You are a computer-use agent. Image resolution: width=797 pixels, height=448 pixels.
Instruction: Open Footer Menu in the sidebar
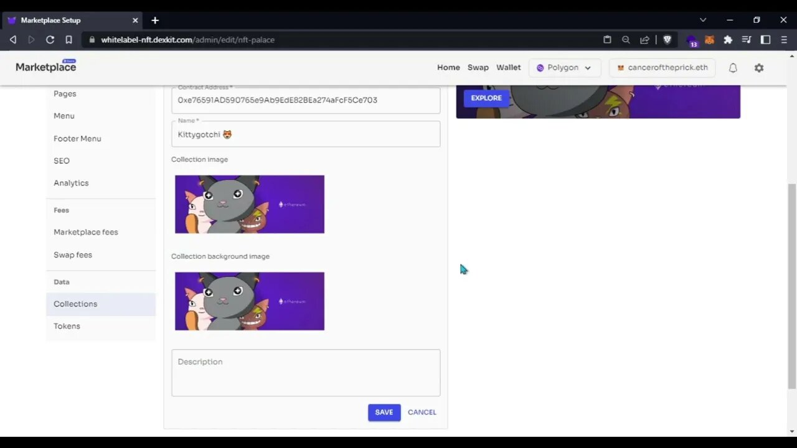tap(77, 138)
